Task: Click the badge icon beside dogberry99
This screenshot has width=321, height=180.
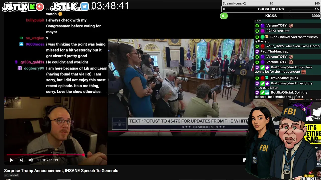Action: (x=20, y=68)
